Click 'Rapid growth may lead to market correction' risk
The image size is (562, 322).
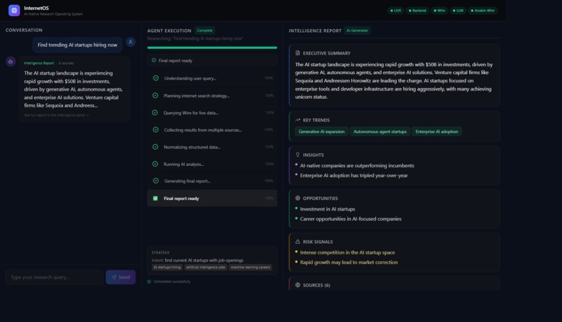pos(349,262)
